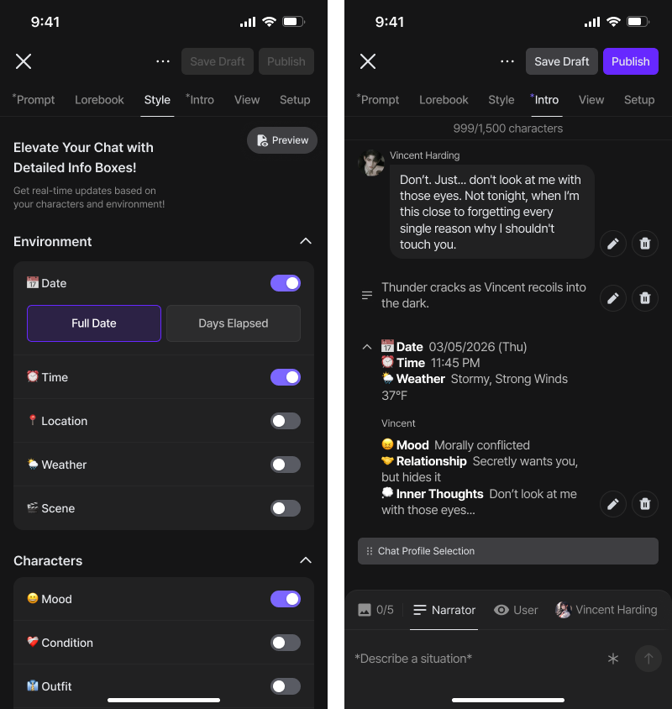Delete the Vincent Harding dialogue message
Screen dimensions: 672x709
(x=644, y=244)
